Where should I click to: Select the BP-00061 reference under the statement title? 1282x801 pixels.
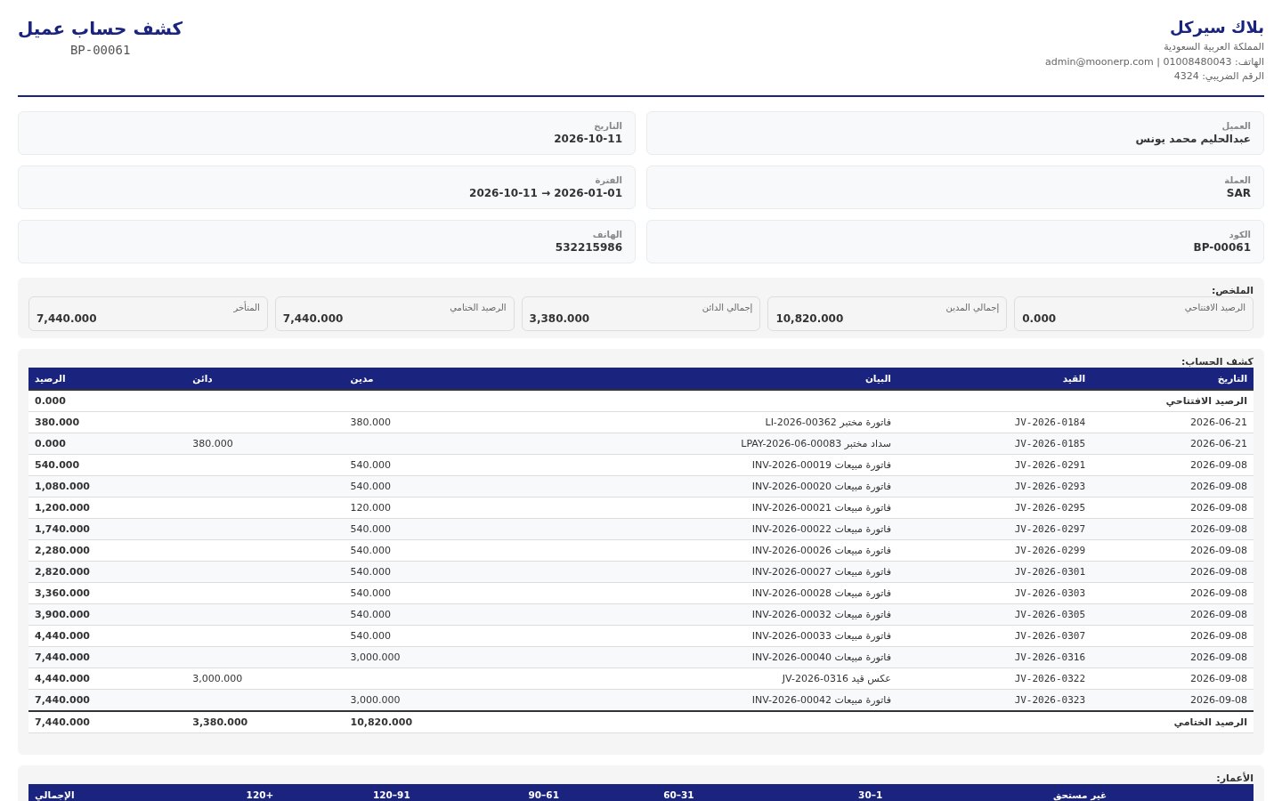click(x=101, y=50)
